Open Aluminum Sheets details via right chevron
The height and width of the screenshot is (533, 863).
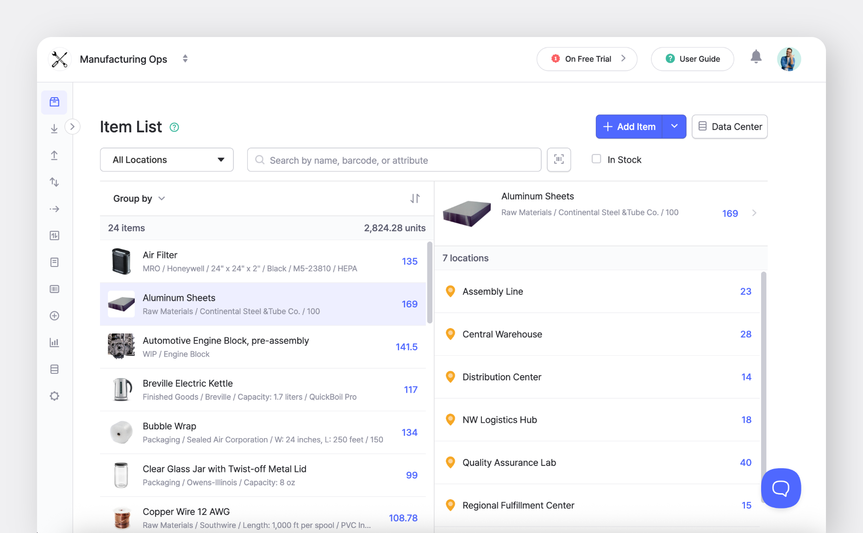pyautogui.click(x=754, y=213)
